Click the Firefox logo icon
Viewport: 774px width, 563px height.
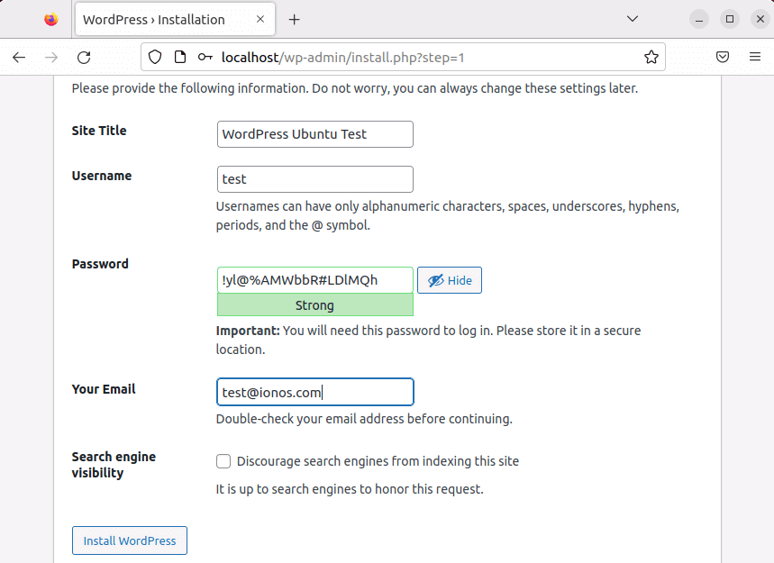50,19
